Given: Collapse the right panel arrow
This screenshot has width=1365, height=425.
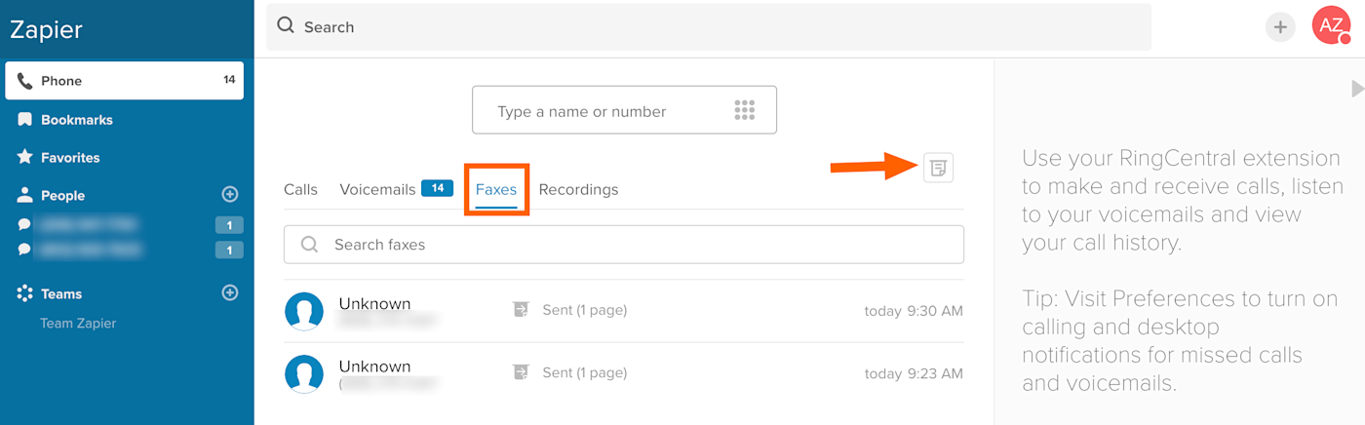Looking at the screenshot, I should (x=1357, y=89).
